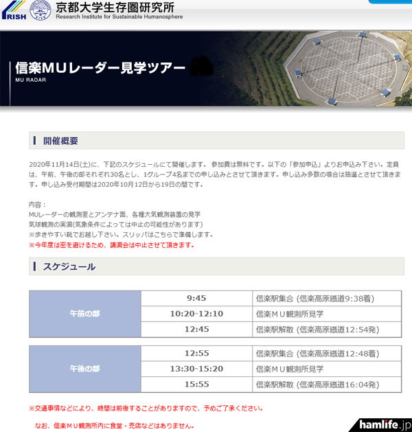The height and width of the screenshot is (432, 412).
Task: Click the red 交通事情 warning note
Action: click(146, 408)
